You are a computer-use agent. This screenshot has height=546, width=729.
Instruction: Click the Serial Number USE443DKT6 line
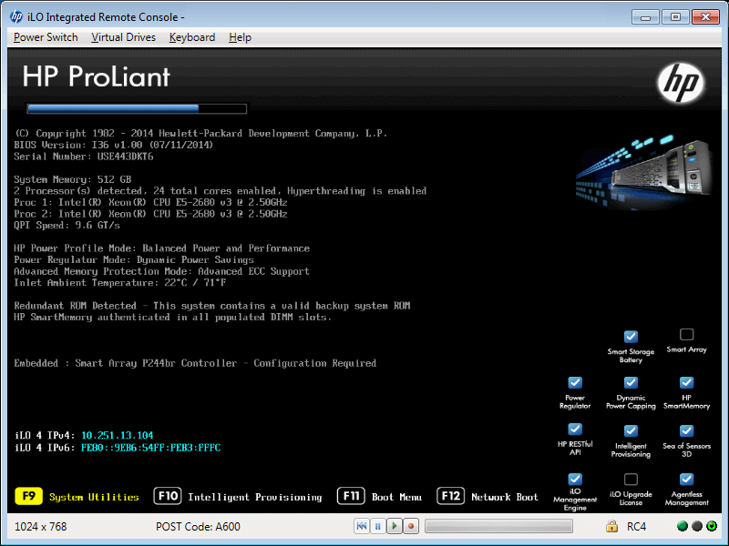click(84, 157)
